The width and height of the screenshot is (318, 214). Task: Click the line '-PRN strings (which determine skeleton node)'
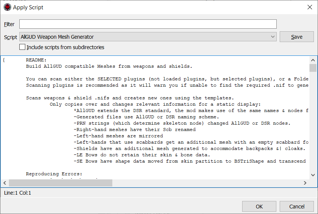coord(182,123)
